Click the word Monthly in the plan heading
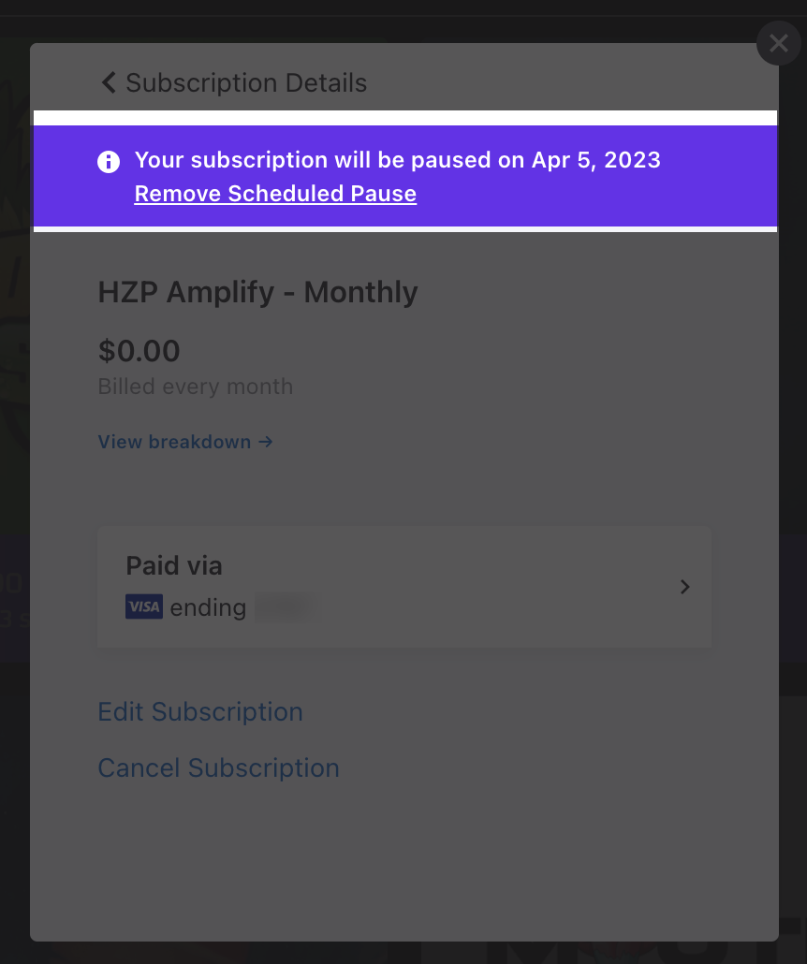This screenshot has height=964, width=807. point(361,292)
